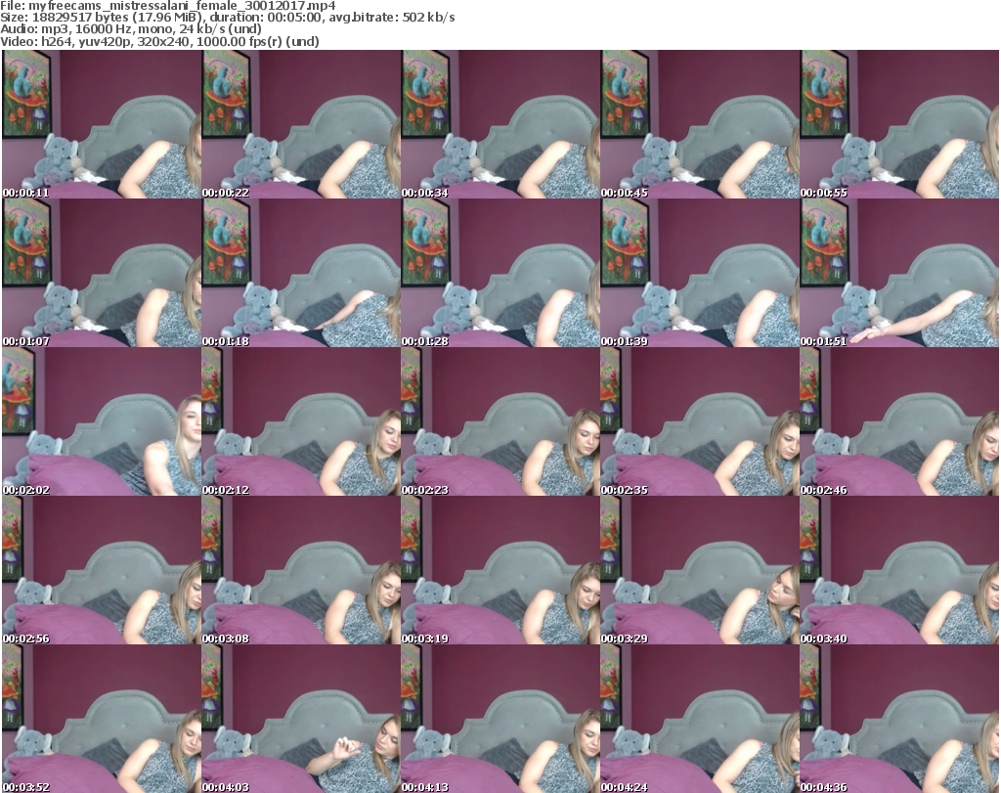
Task: Open the frame stamped 00:01:07
Action: point(102,273)
